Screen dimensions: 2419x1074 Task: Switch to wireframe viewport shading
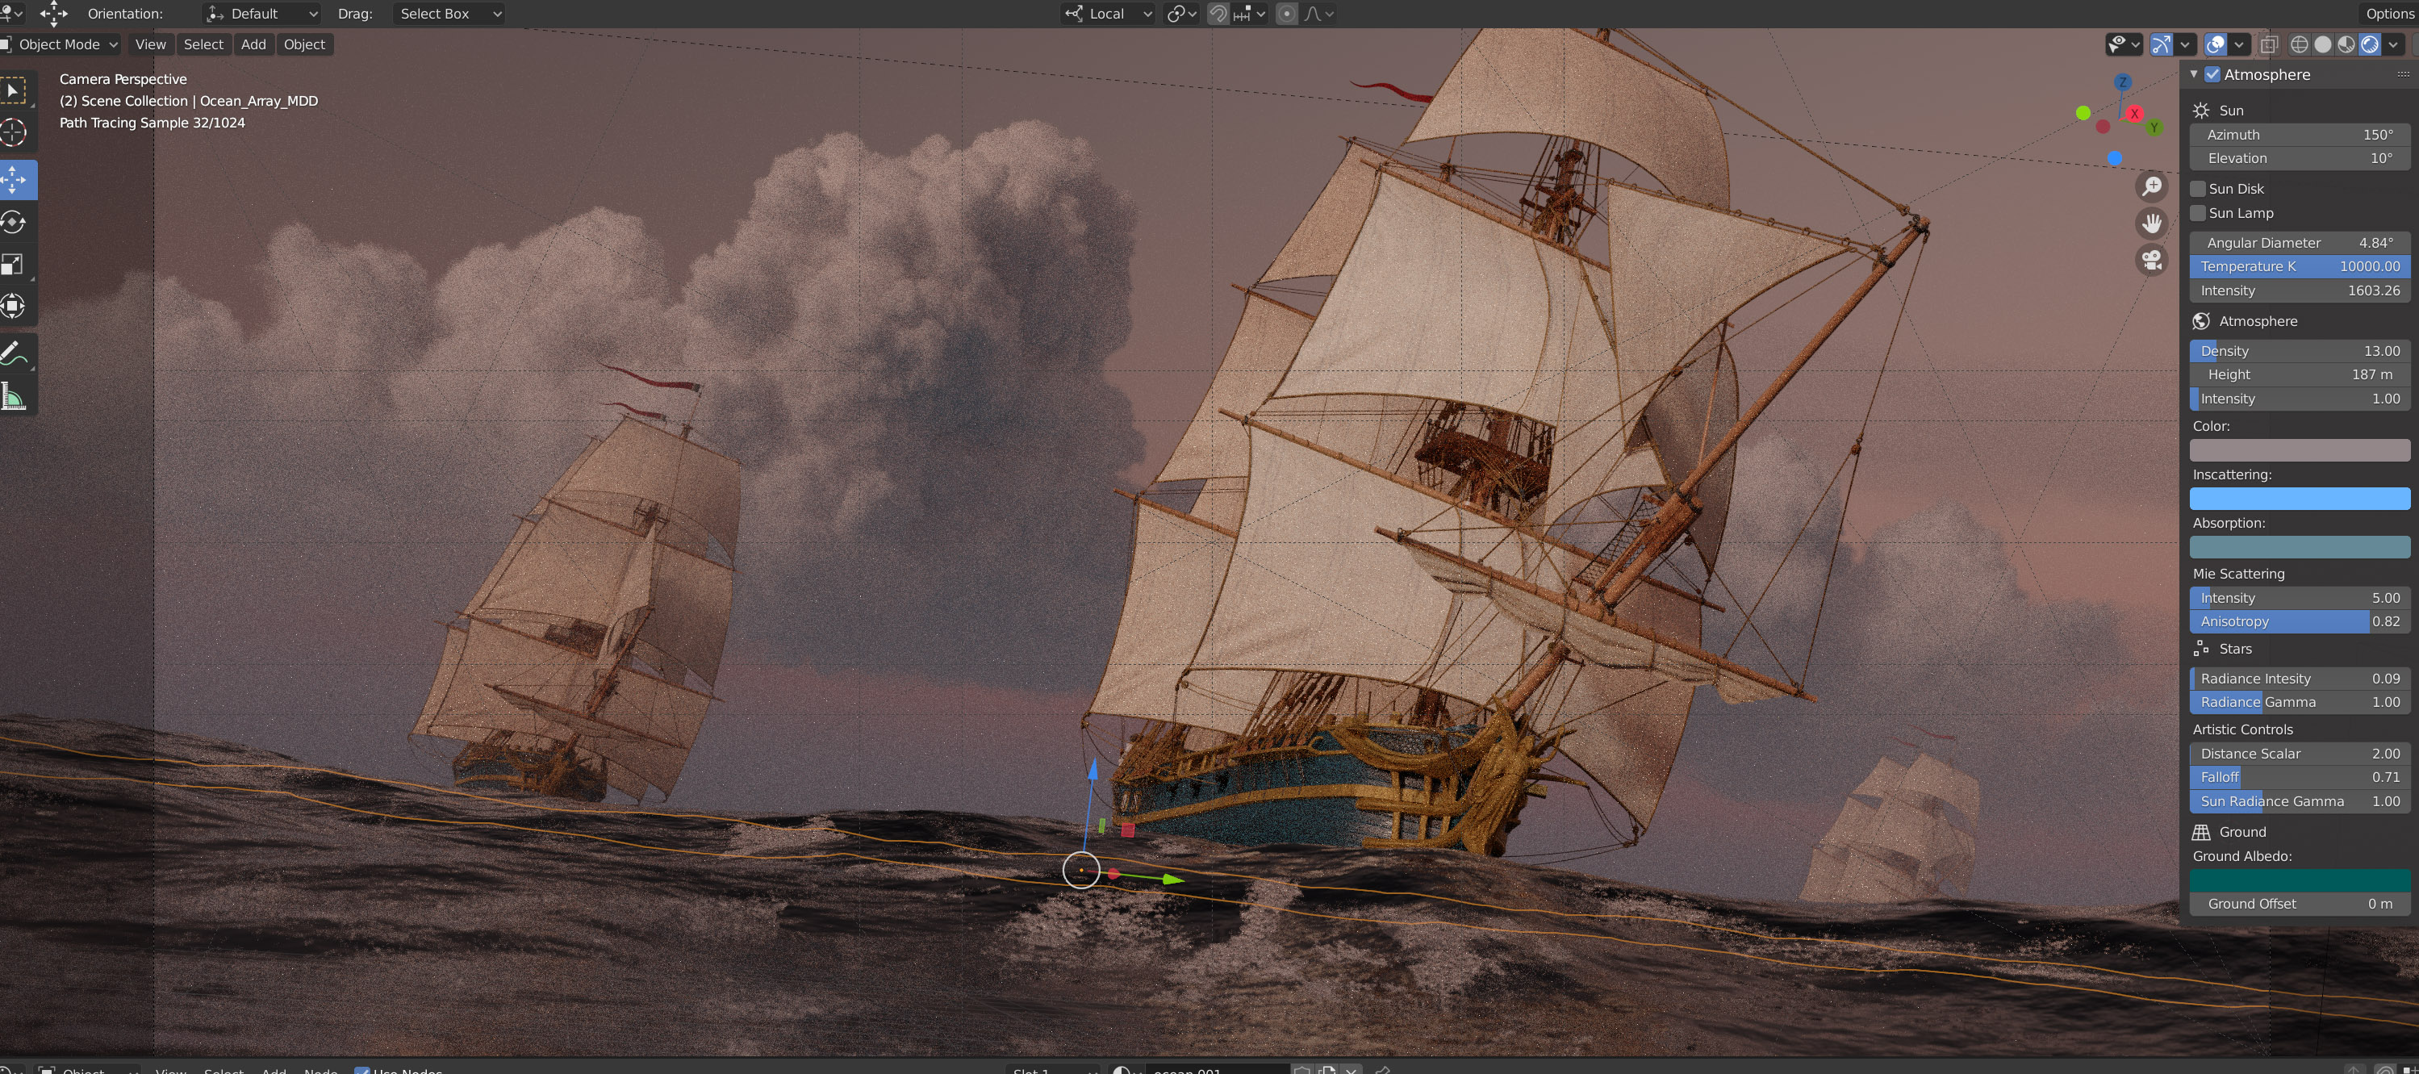[2300, 44]
